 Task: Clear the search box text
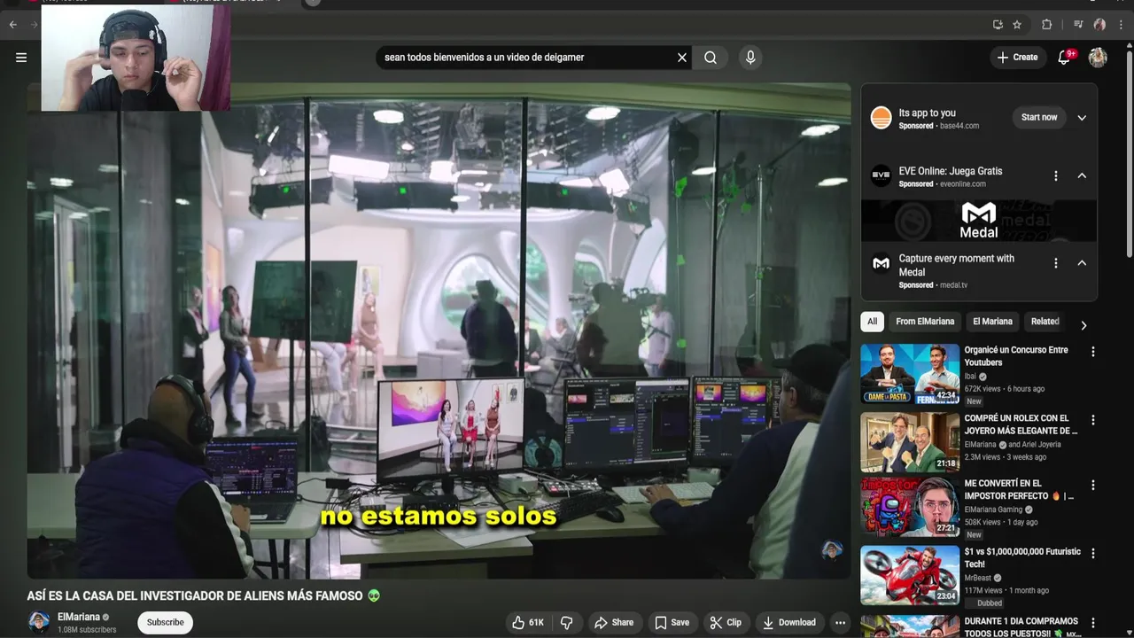point(682,58)
